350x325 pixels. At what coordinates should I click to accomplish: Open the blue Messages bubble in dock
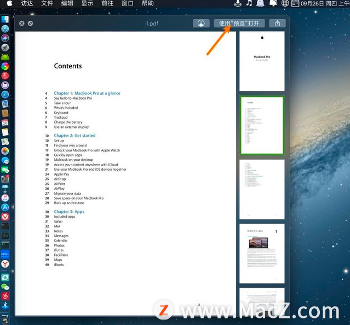pos(5,160)
